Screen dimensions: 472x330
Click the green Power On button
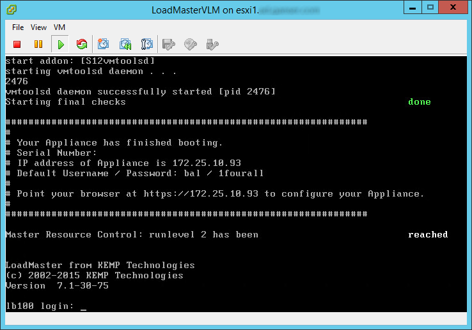coord(61,45)
